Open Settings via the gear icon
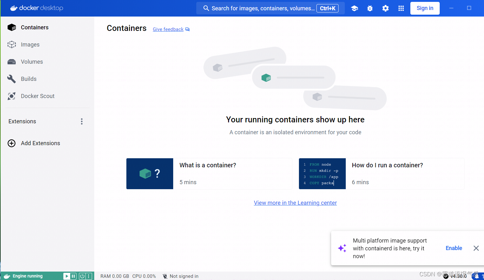484x280 pixels. click(x=385, y=8)
